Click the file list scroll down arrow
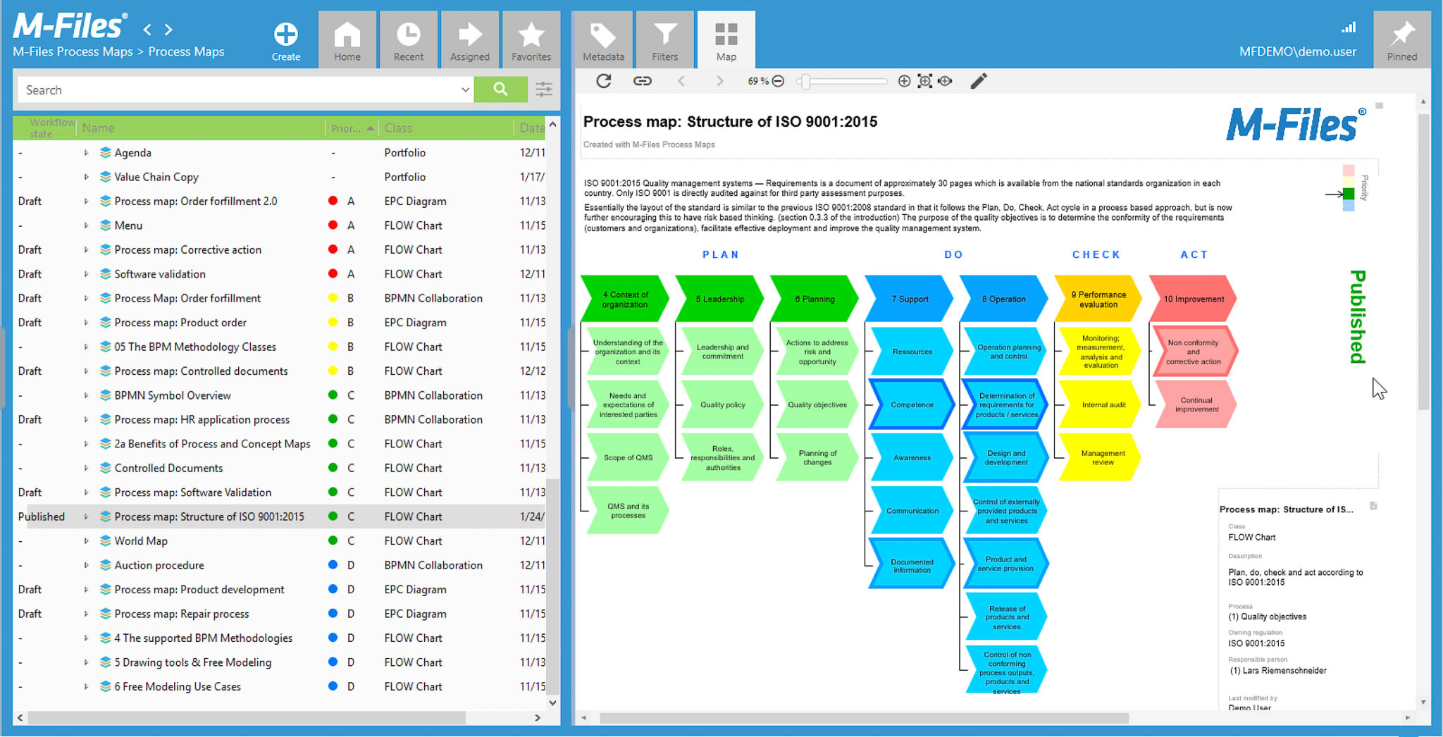 pos(552,702)
